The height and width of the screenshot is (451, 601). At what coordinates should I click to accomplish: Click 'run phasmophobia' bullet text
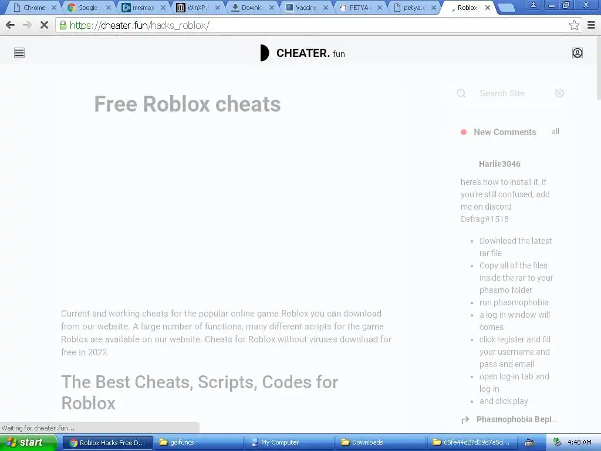click(514, 302)
